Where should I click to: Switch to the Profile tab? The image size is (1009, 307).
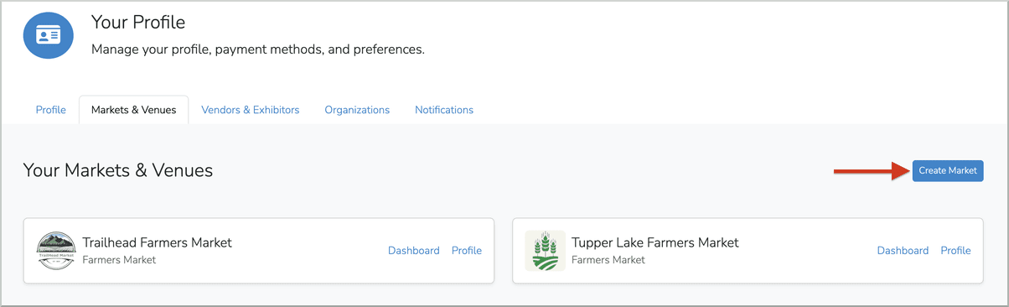coord(50,110)
